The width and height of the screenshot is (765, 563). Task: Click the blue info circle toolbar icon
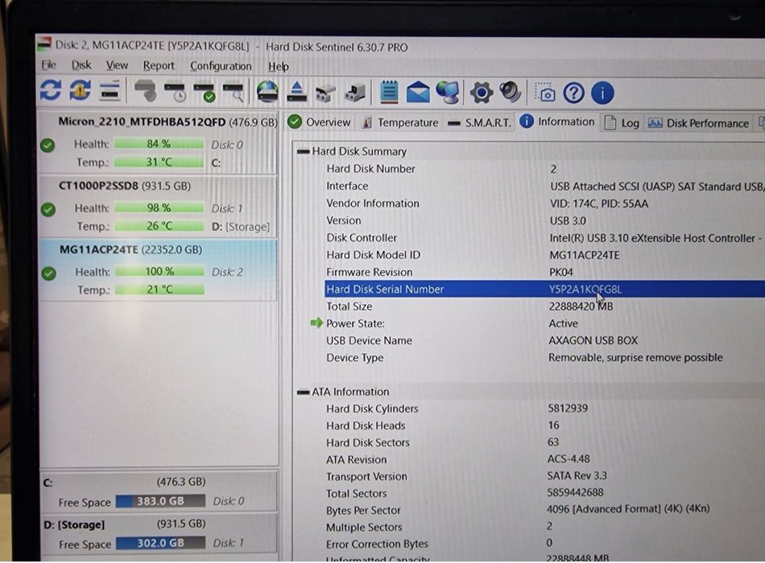(x=602, y=92)
